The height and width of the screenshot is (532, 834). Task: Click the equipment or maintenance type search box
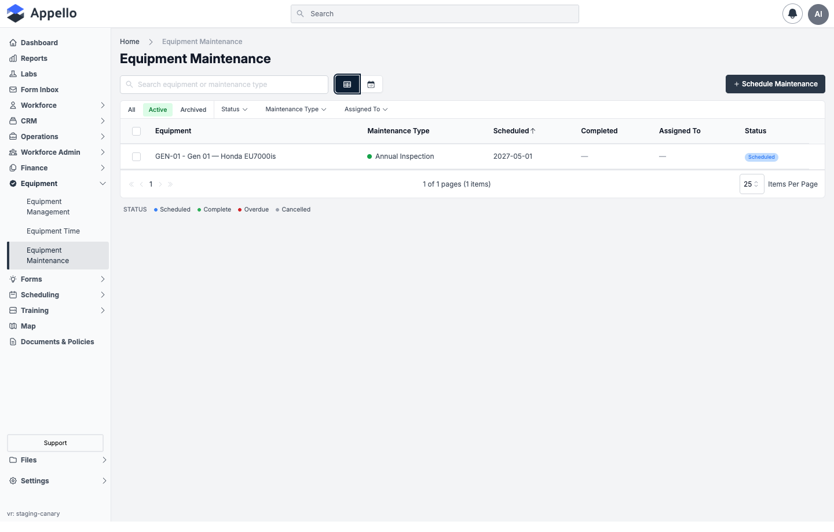coord(224,85)
